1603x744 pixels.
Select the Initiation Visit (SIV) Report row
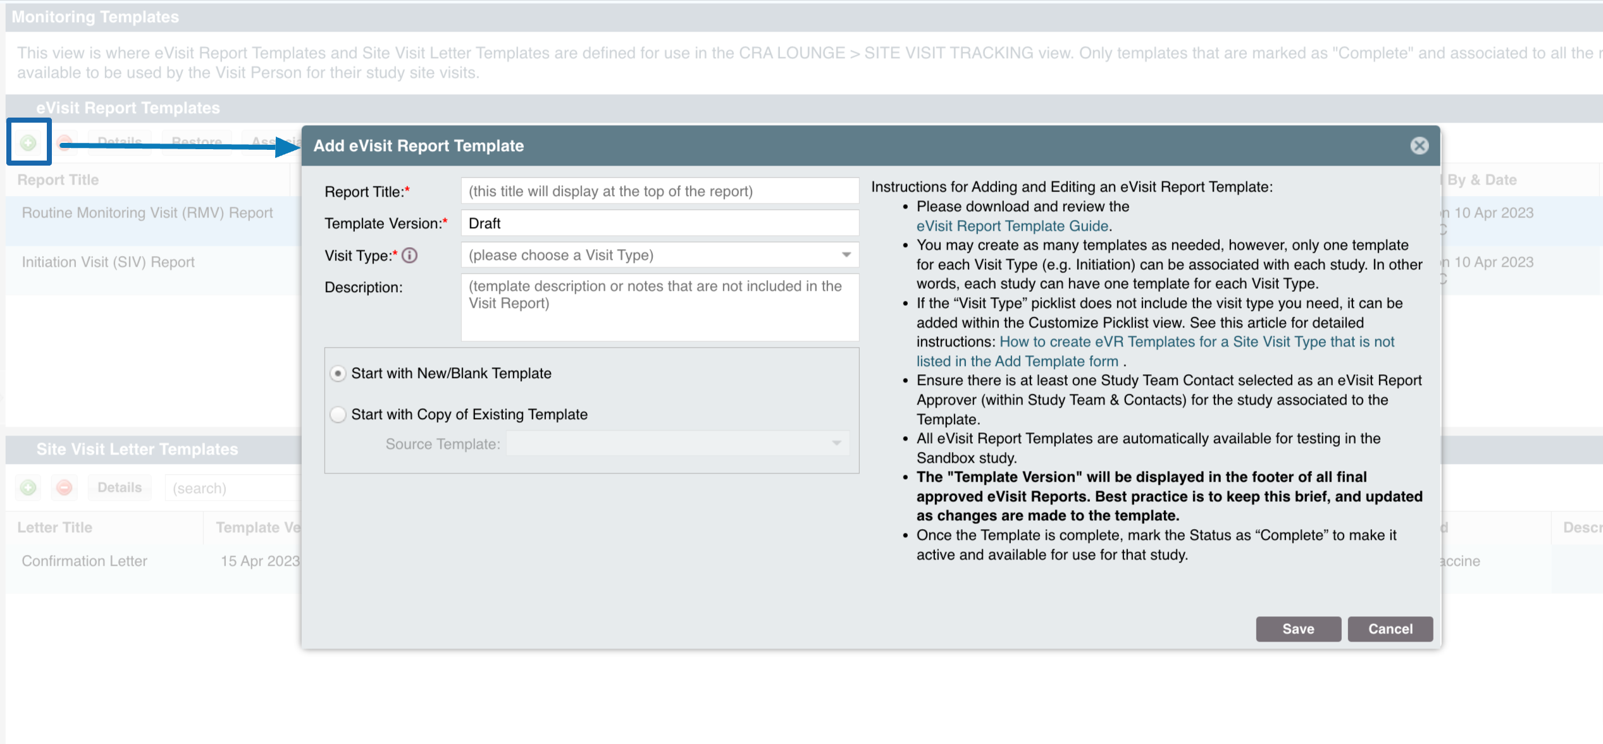point(154,270)
